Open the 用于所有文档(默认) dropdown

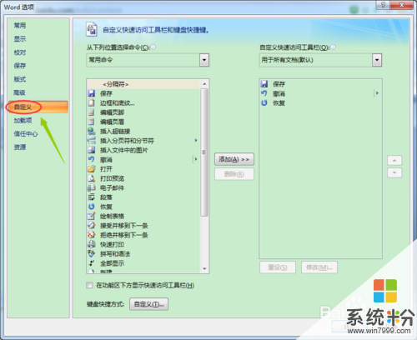pyautogui.click(x=377, y=60)
